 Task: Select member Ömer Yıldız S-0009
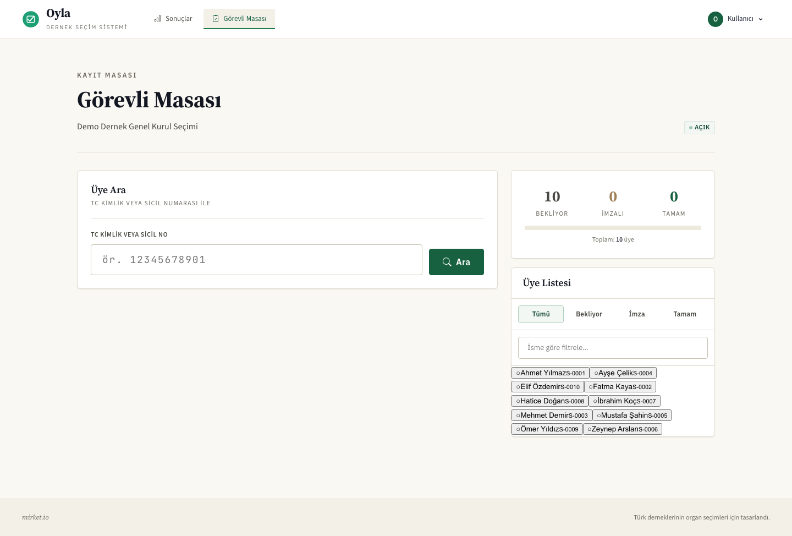[x=547, y=429]
